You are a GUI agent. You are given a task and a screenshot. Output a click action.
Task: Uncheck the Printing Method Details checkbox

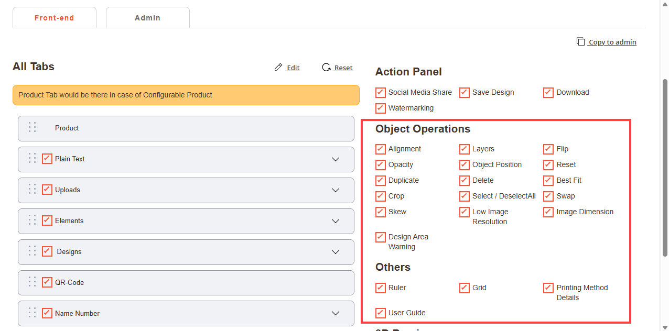coord(548,288)
